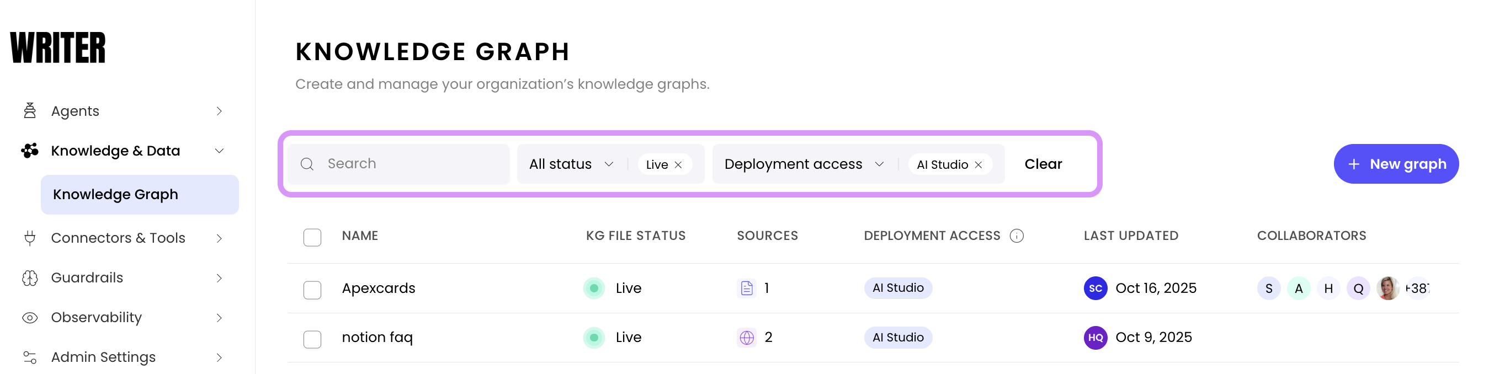Click the Guardrails brain icon
This screenshot has width=1489, height=374.
pyautogui.click(x=29, y=278)
